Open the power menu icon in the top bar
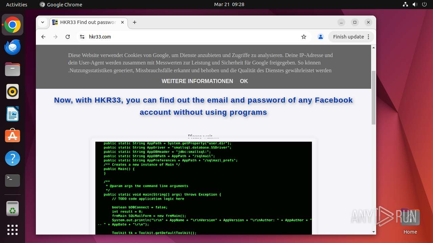The height and width of the screenshot is (243, 433). pyautogui.click(x=425, y=4)
